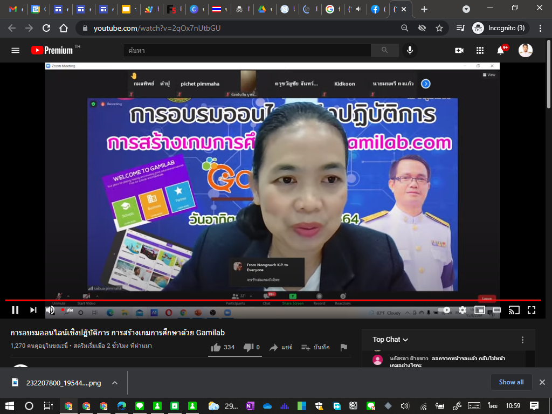Switch to the Google Calendar tab
The height and width of the screenshot is (414, 552).
(36, 10)
